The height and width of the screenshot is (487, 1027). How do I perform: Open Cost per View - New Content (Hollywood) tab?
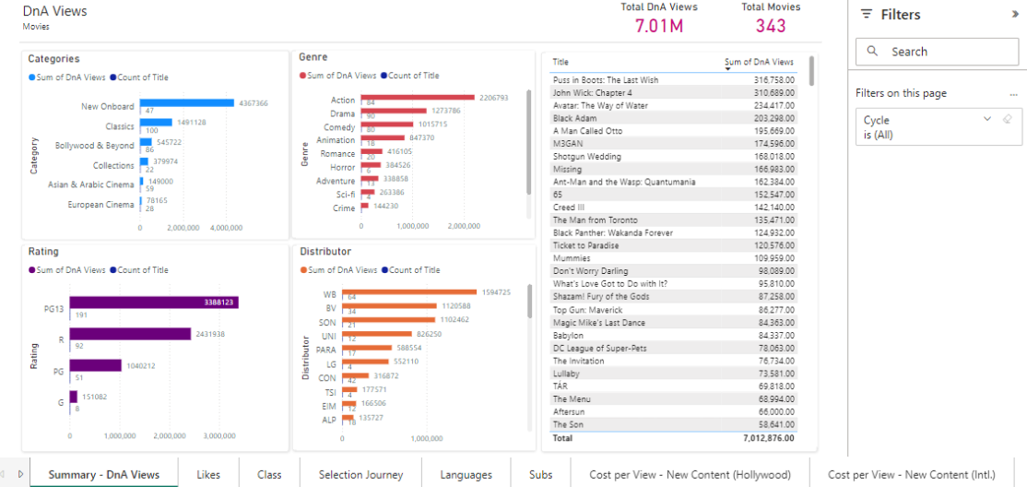[x=690, y=475]
